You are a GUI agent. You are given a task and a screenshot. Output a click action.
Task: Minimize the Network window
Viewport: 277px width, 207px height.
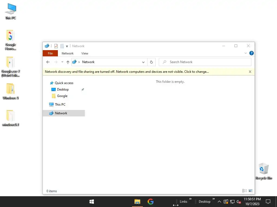(x=224, y=46)
